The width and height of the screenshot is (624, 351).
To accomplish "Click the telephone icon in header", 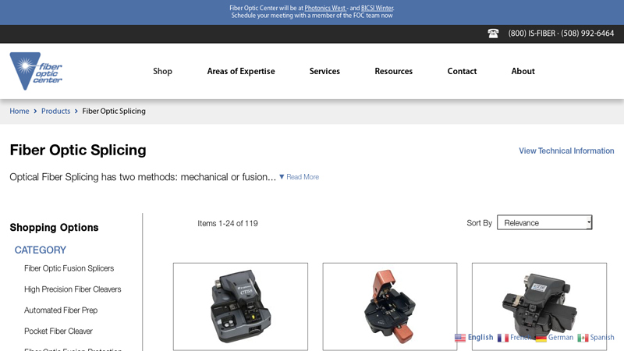I will (x=493, y=34).
